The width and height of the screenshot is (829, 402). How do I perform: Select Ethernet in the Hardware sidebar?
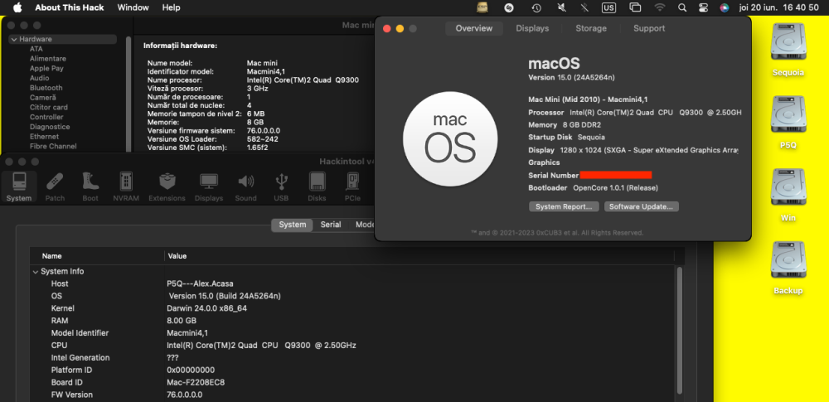click(x=45, y=137)
